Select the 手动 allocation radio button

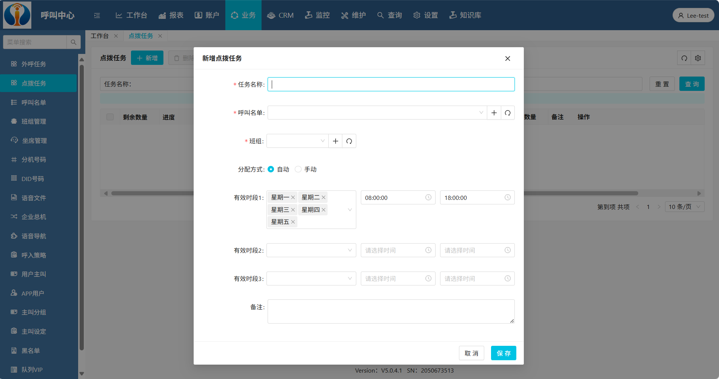pos(298,169)
